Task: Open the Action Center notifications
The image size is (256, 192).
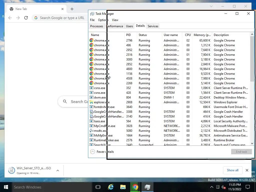Action: pyautogui.click(x=248, y=187)
